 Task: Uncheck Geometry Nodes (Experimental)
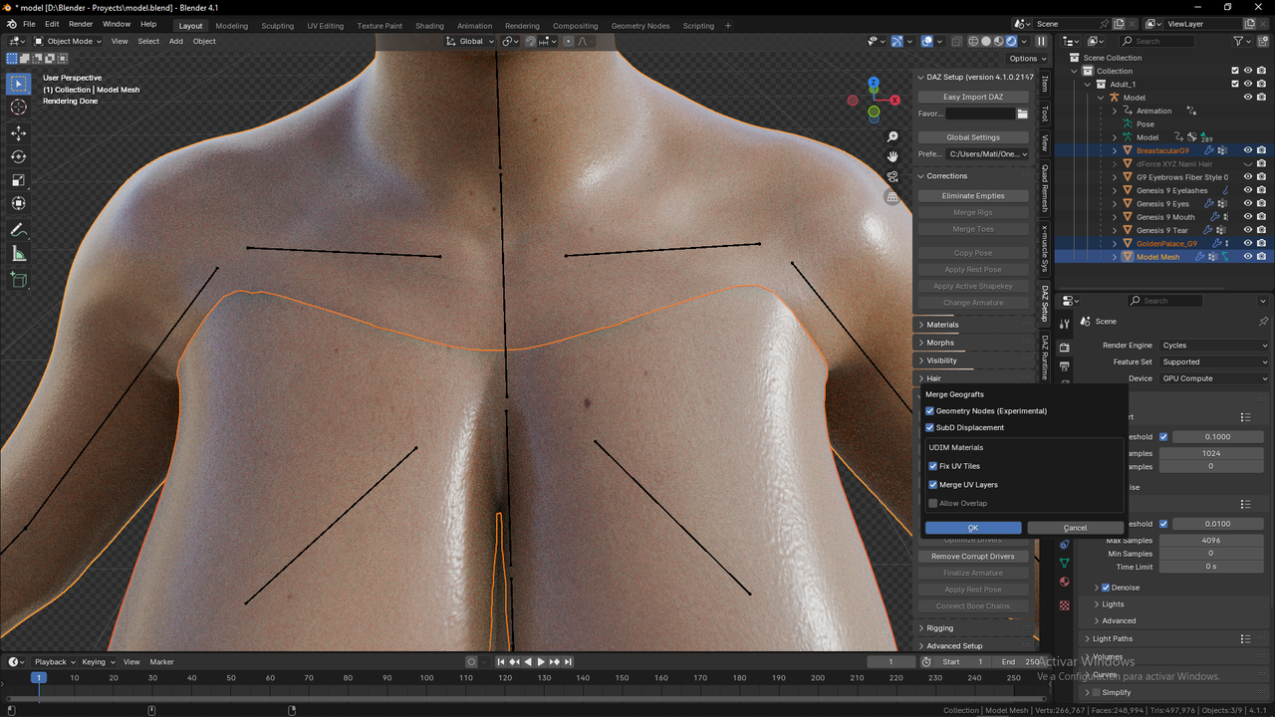point(929,410)
